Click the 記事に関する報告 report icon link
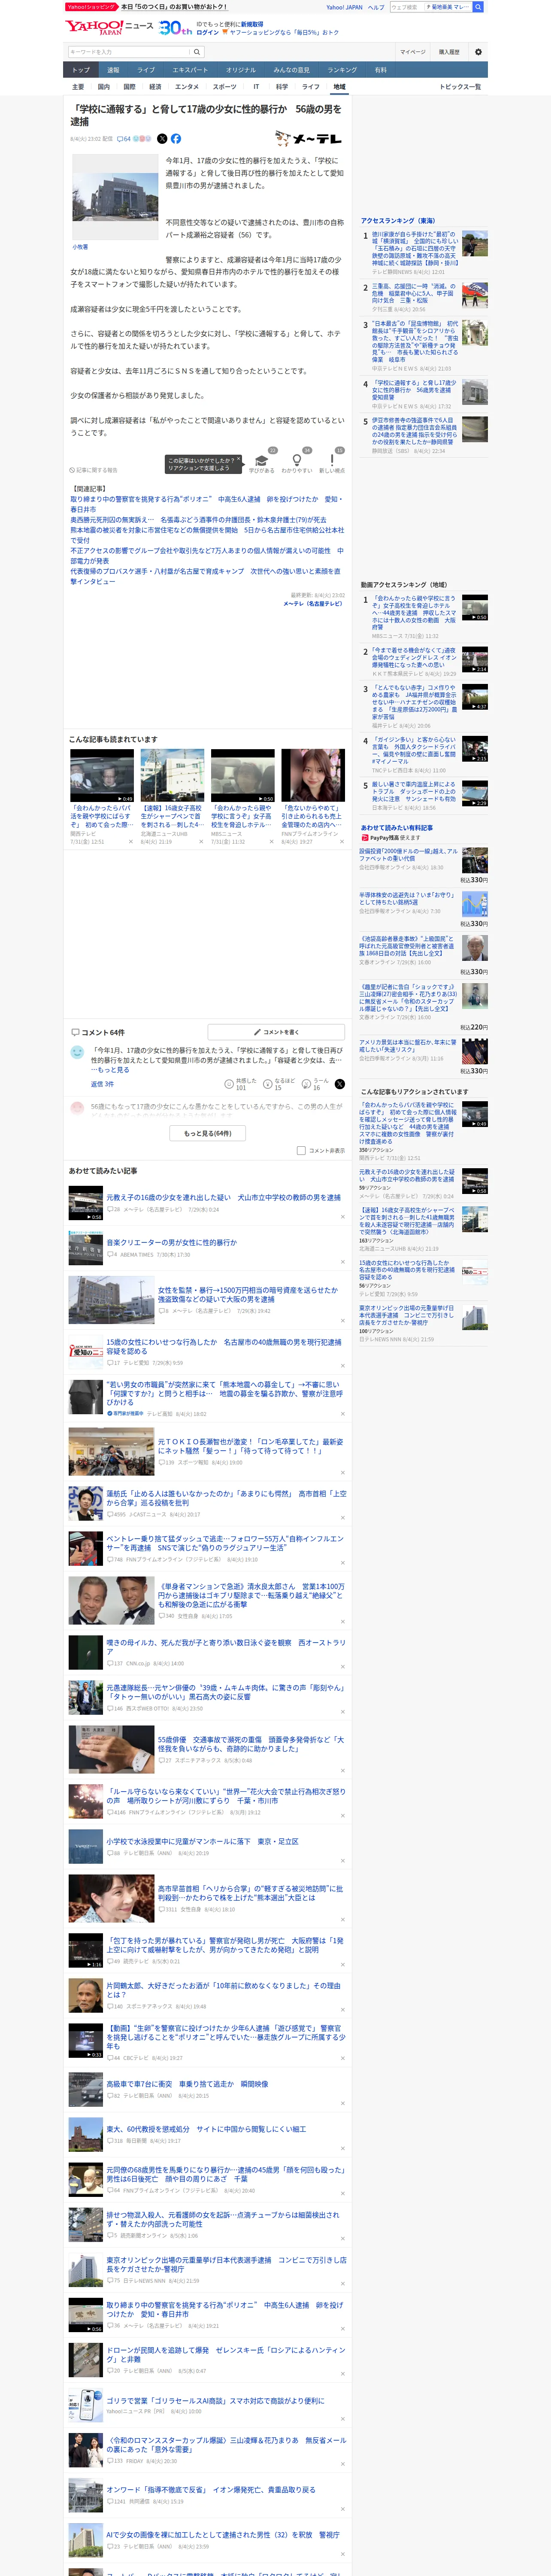Image resolution: width=551 pixels, height=2576 pixels. [94, 470]
